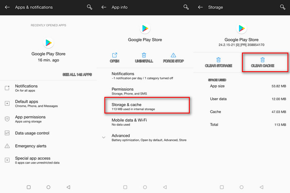Open Google Play Store from recently opened apps

click(x=48, y=50)
